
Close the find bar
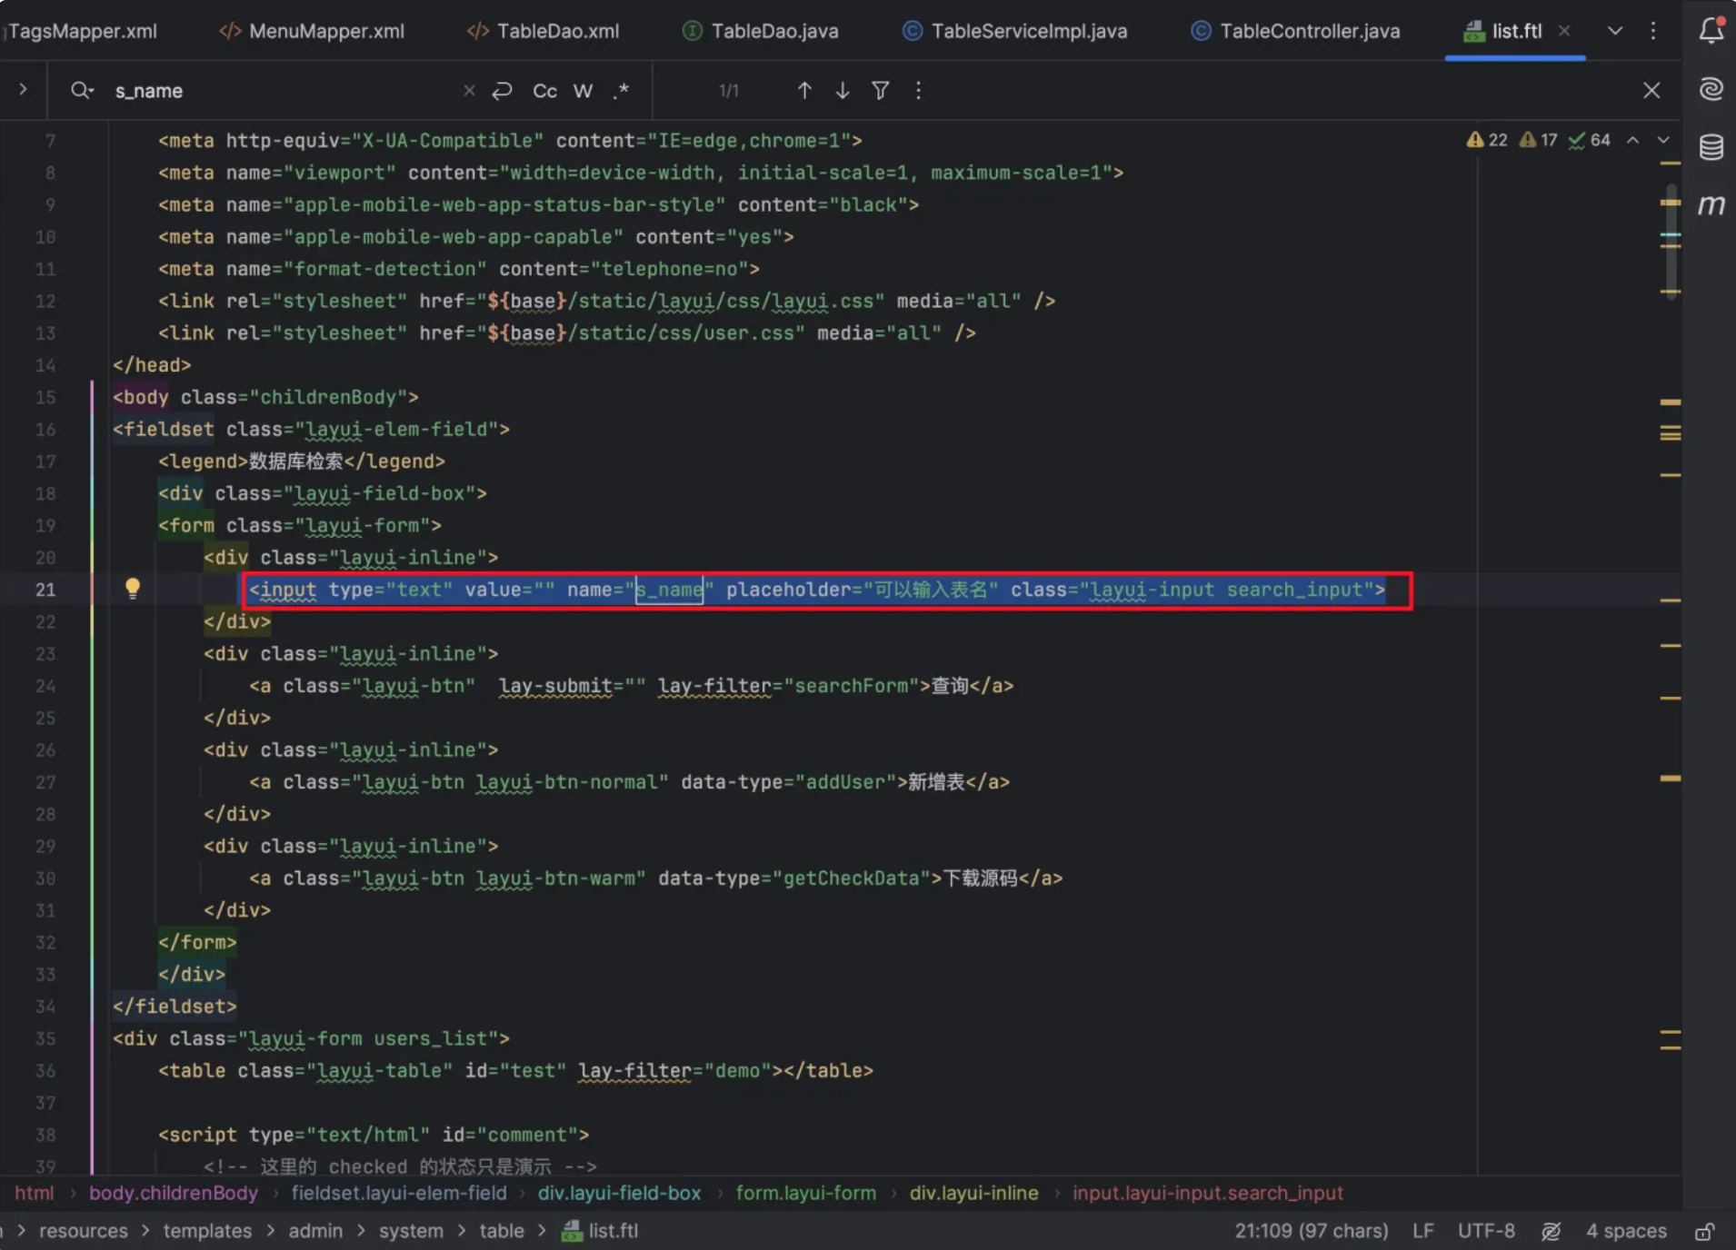tap(1651, 90)
